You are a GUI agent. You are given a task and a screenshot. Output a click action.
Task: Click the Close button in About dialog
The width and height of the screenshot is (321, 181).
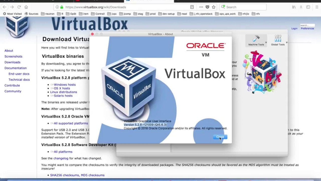click(220, 137)
